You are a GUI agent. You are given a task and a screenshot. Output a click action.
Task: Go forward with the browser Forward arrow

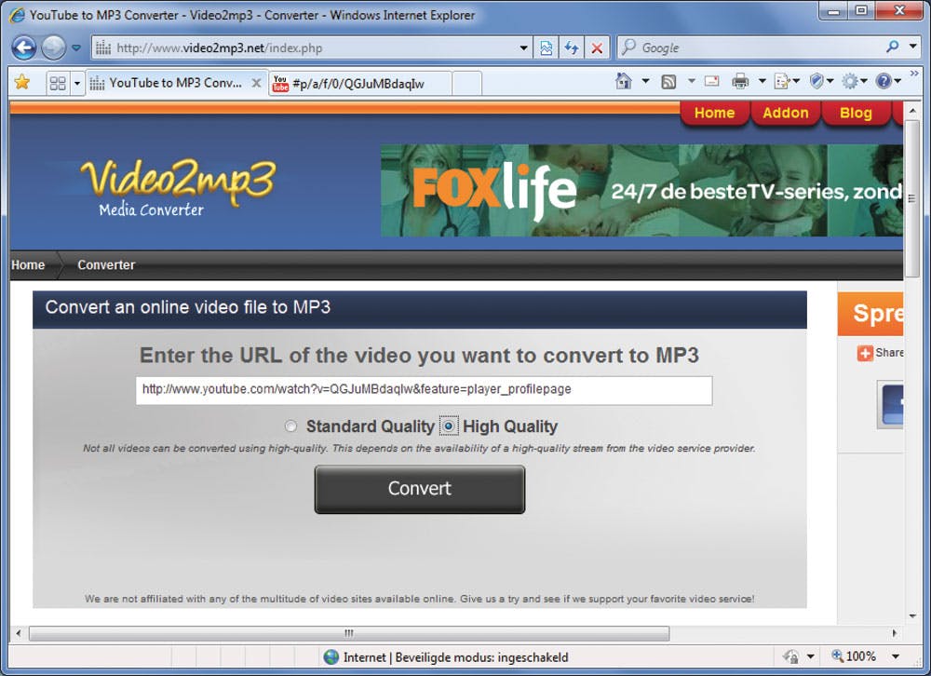53,47
